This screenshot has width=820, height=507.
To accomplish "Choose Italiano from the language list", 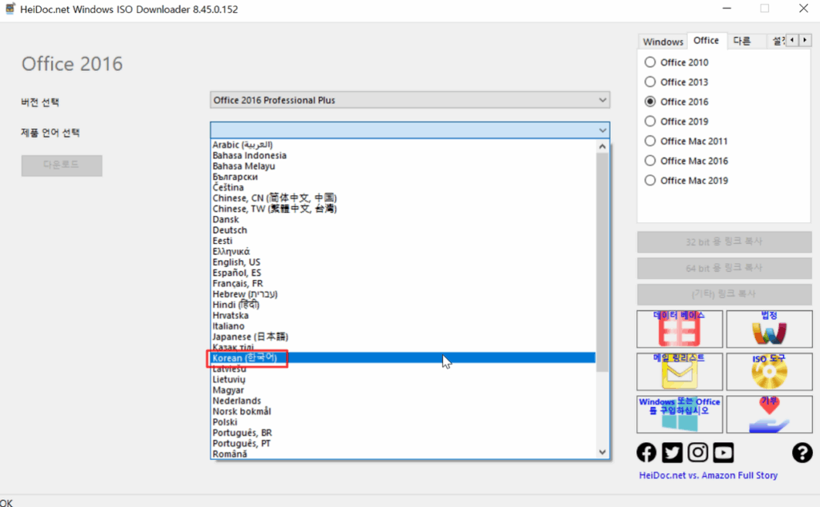I will (x=404, y=326).
